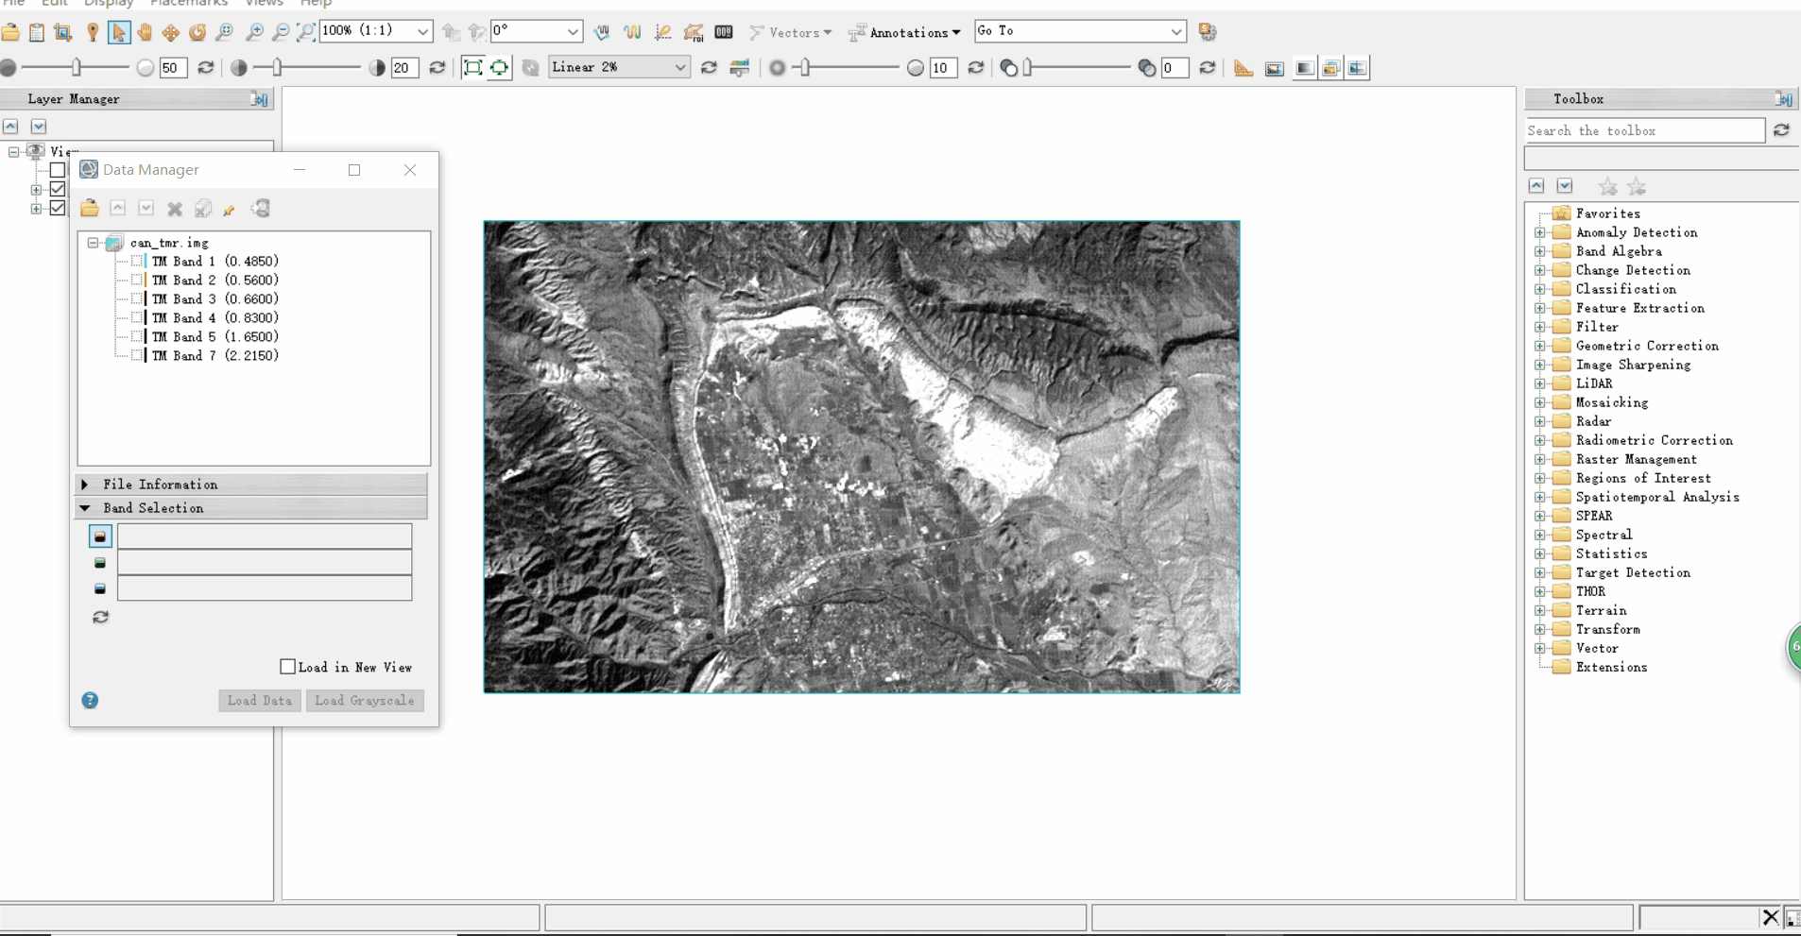Screen dimensions: 1801x936
Task: Adjust the brightness slider handle
Action: point(77,68)
